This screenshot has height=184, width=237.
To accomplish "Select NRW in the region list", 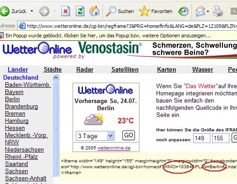I will (x=12, y=142).
